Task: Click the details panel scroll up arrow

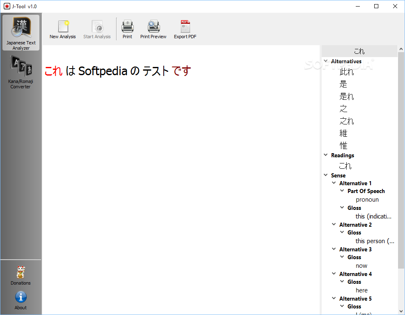Action: 401,48
